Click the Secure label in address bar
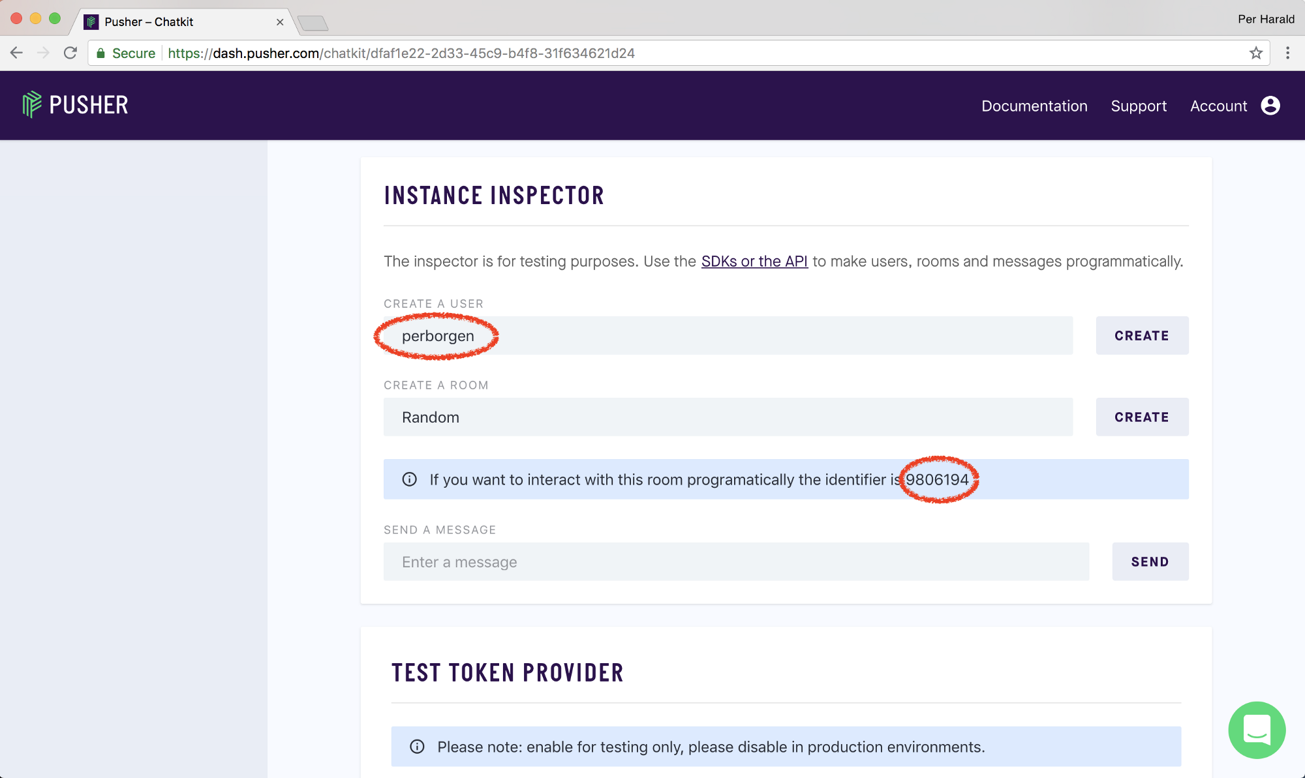 [x=134, y=53]
